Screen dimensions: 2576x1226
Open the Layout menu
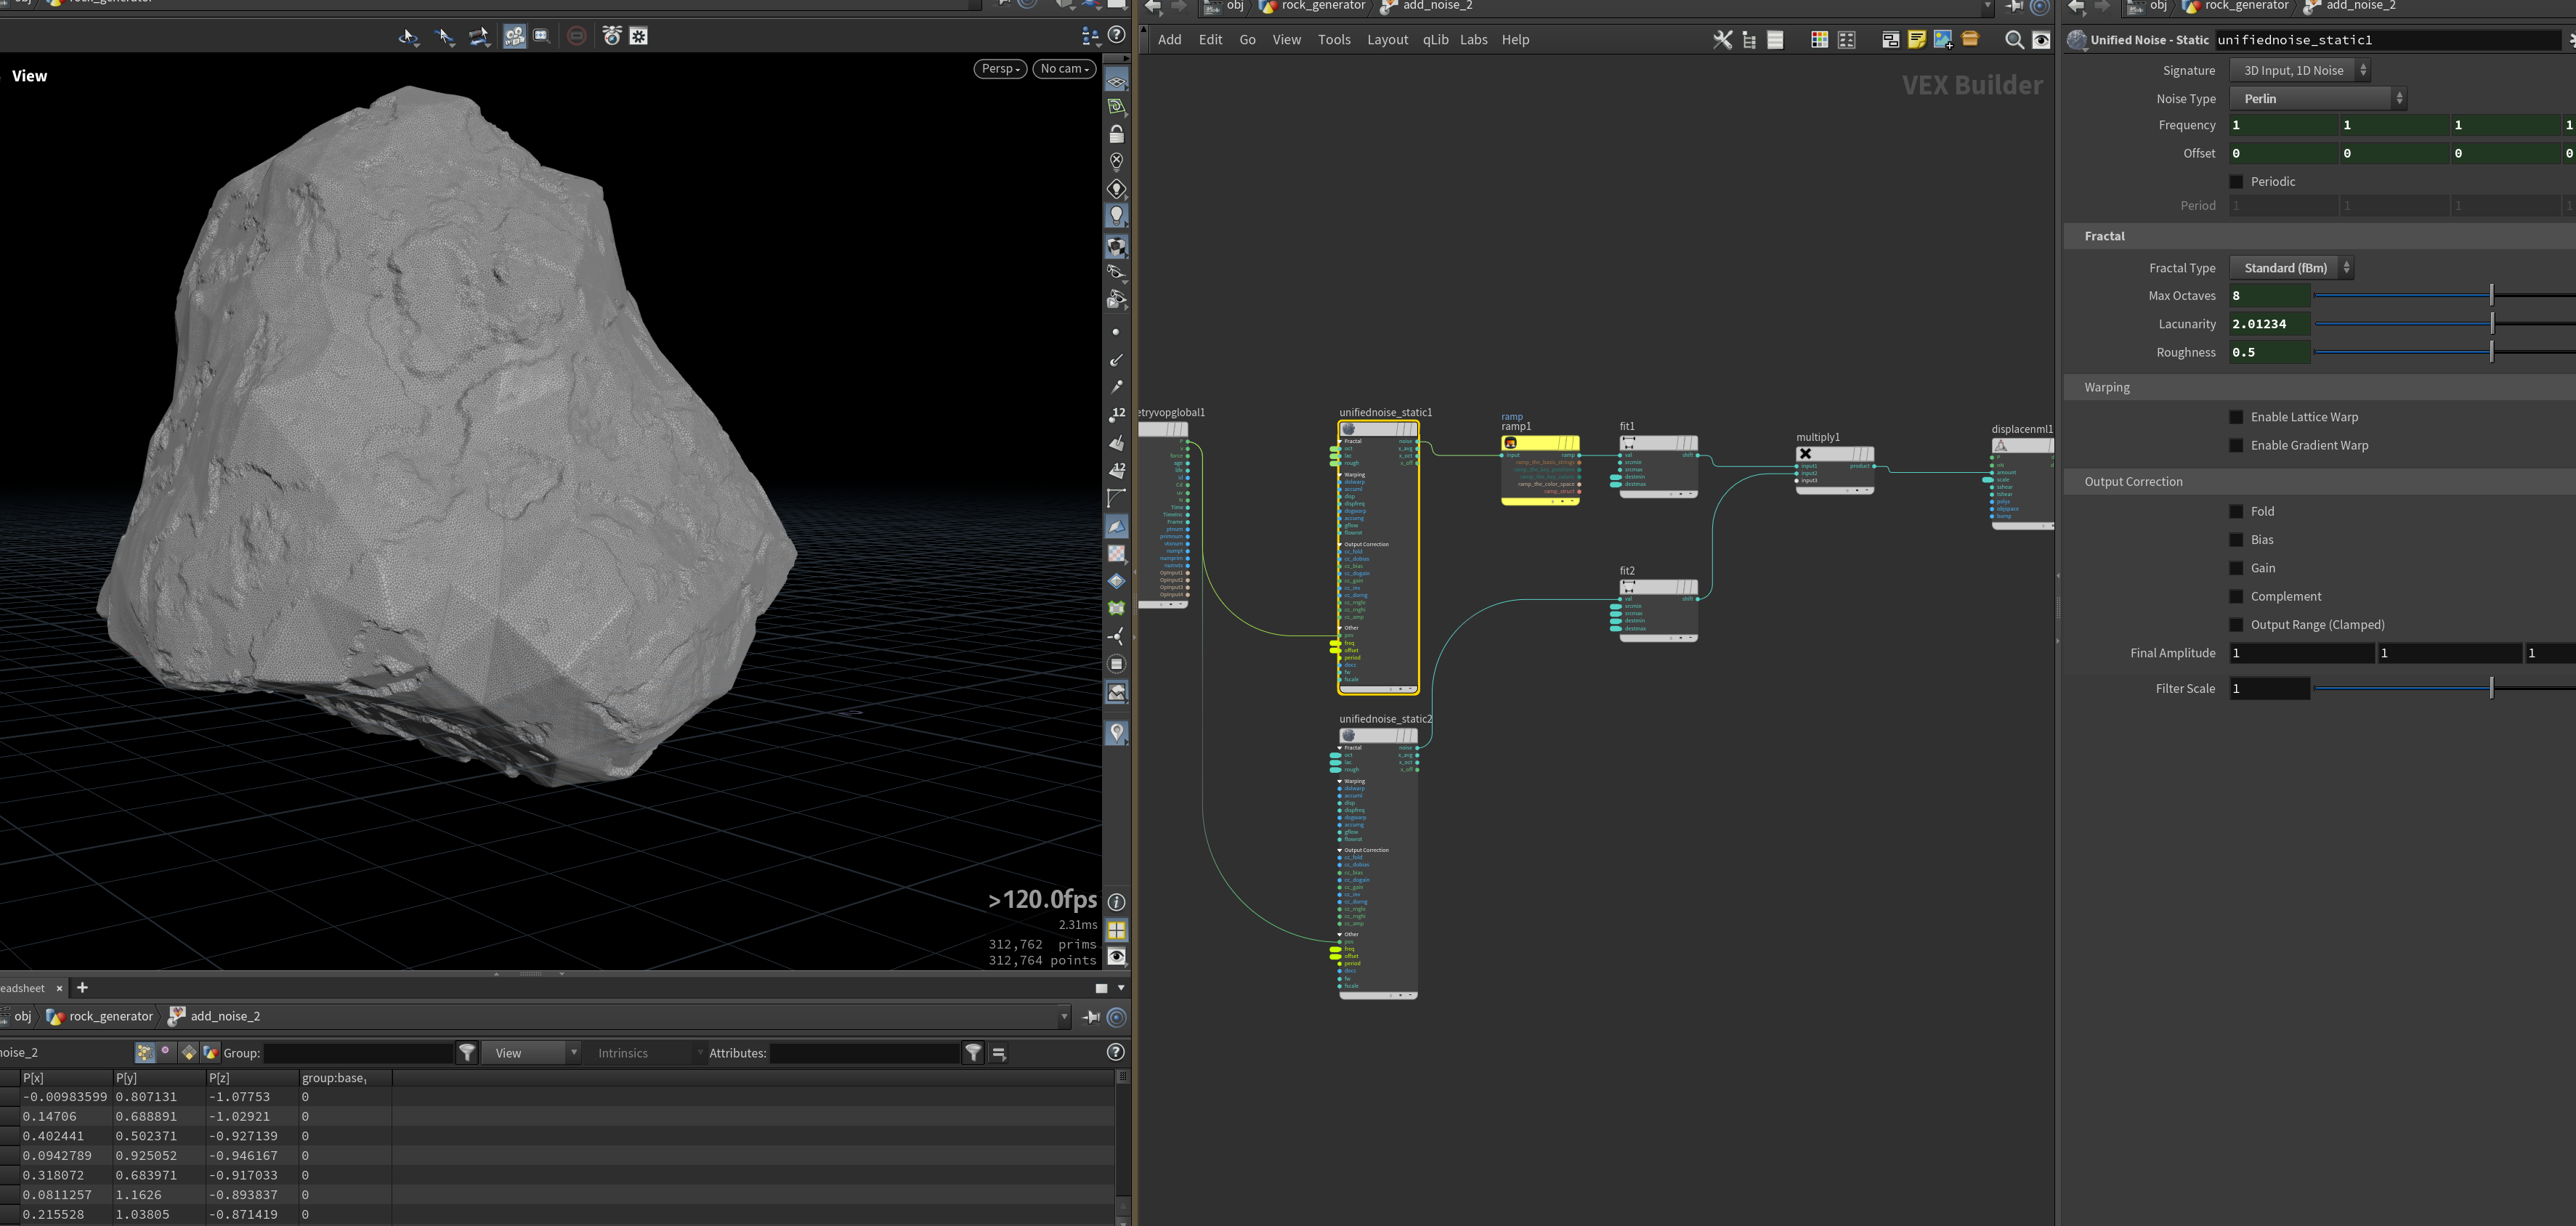point(1387,40)
